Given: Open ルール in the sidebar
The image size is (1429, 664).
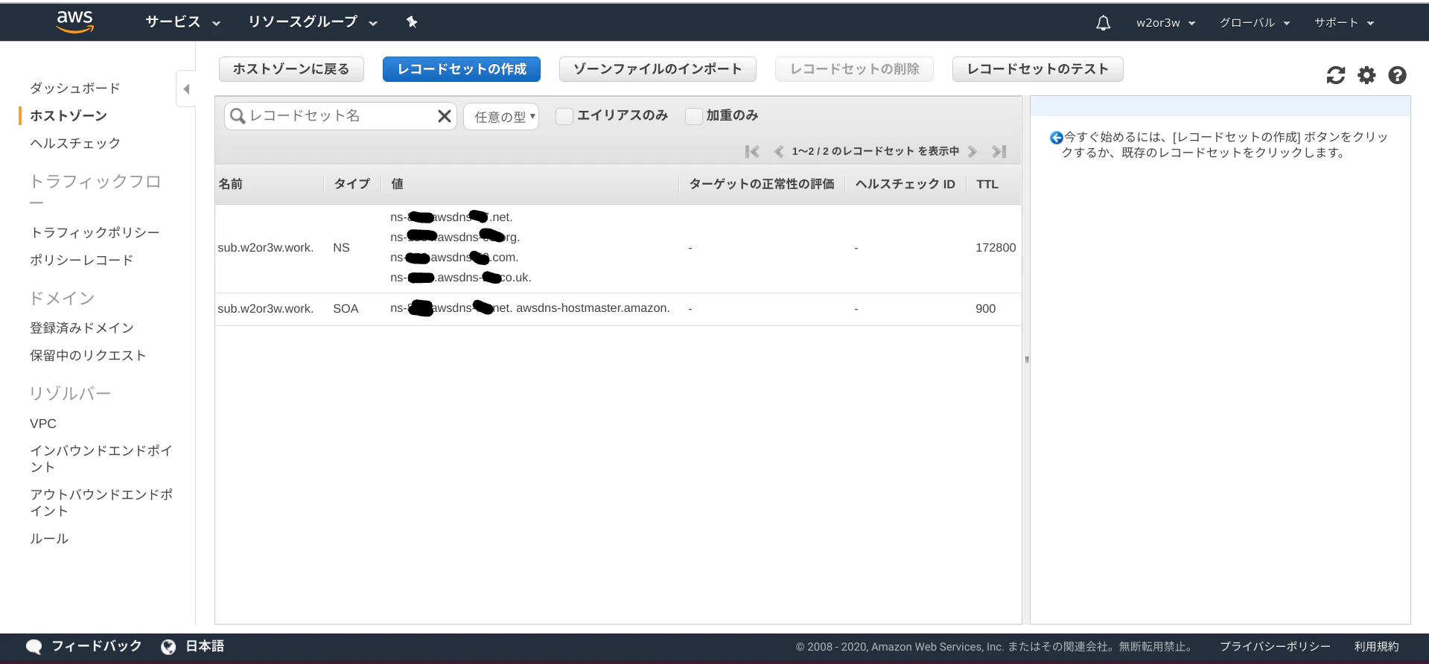Looking at the screenshot, I should [49, 538].
